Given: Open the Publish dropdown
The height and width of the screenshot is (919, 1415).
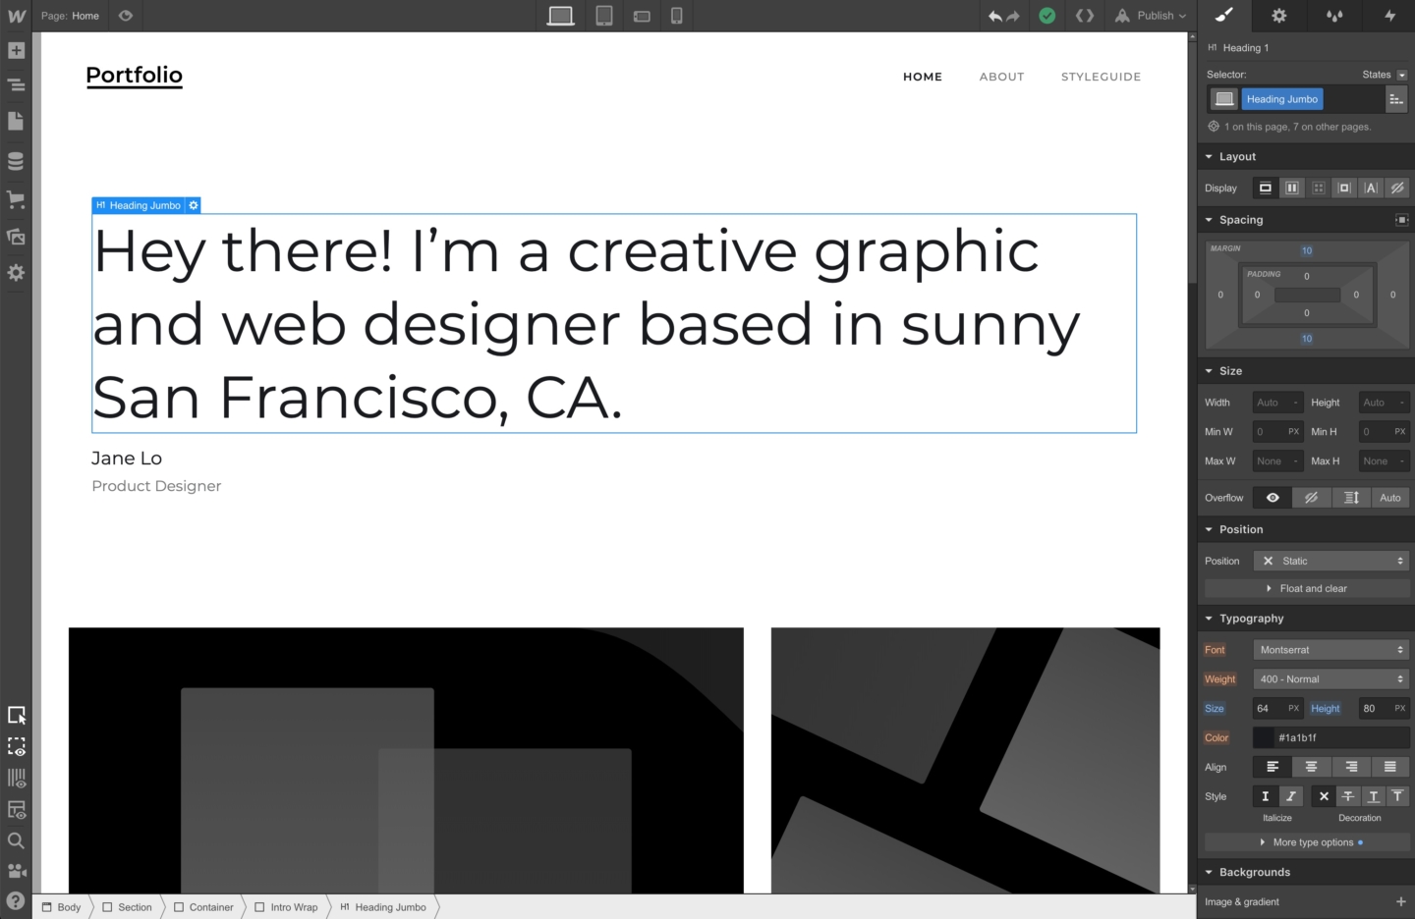Looking at the screenshot, I should pos(1151,16).
